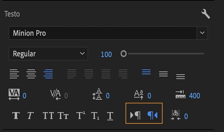Justify text with last line left
224x132 pixels.
click(x=72, y=74)
